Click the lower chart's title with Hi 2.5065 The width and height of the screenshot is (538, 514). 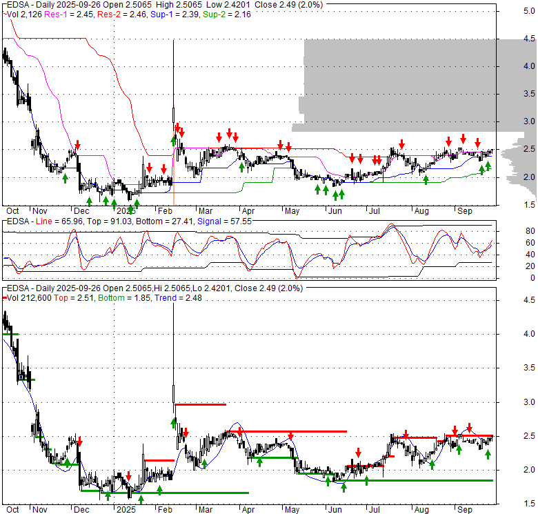pos(155,288)
